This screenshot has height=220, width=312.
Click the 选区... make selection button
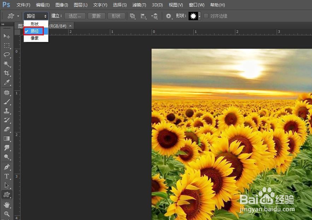pyautogui.click(x=75, y=16)
